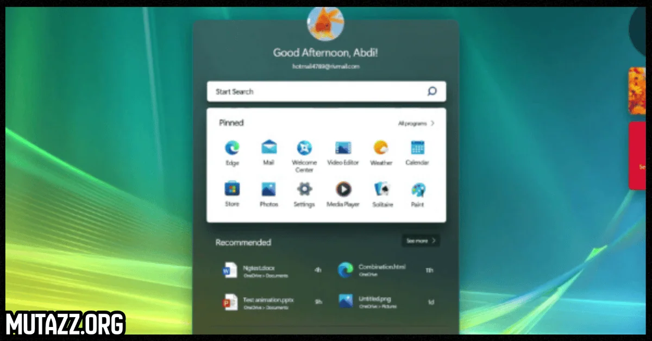This screenshot has width=652, height=341.
Task: Expand All programs list
Action: [x=416, y=123]
